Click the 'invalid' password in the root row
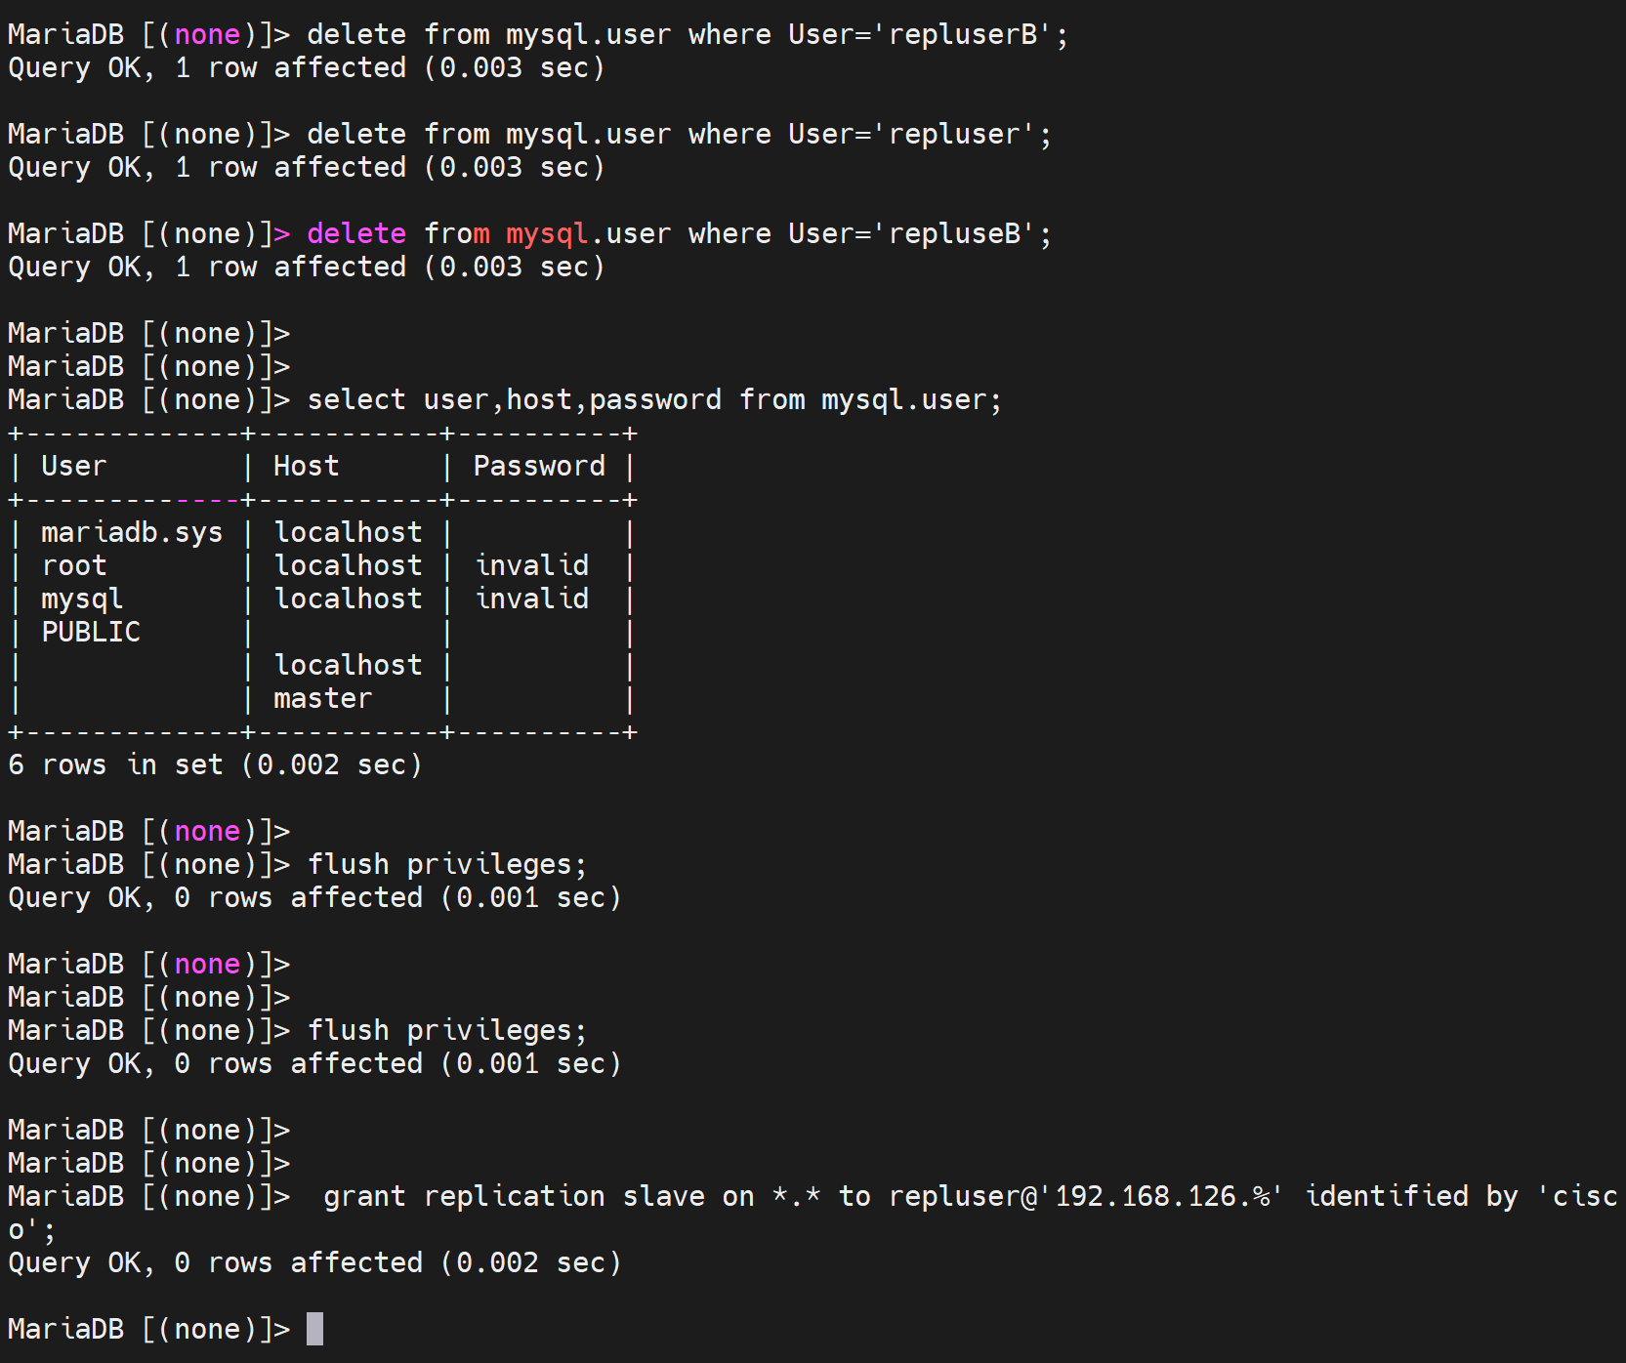 tap(532, 565)
